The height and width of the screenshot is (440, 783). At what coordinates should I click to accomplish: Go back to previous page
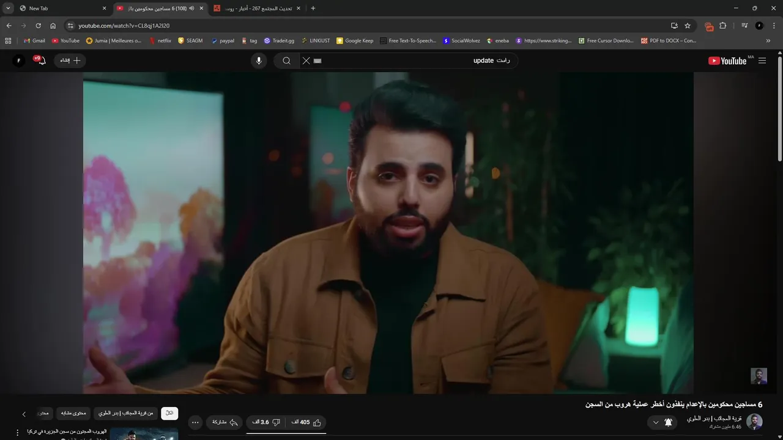click(x=9, y=26)
